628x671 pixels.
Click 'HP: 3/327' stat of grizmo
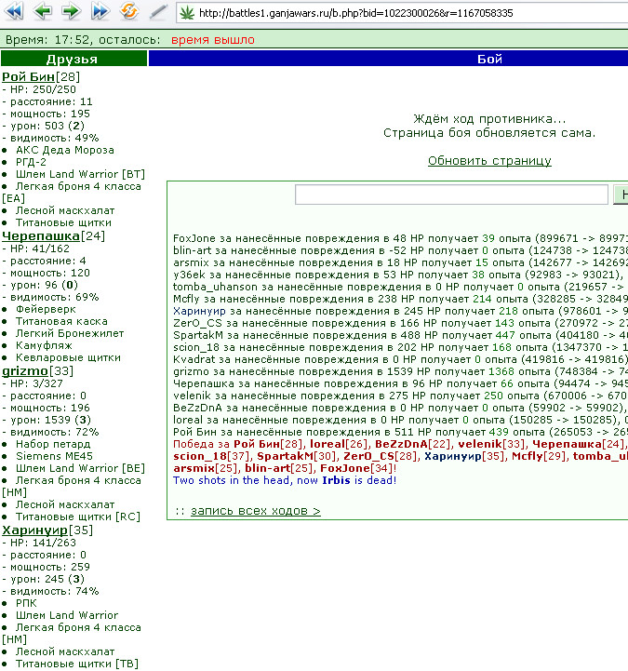[37, 383]
